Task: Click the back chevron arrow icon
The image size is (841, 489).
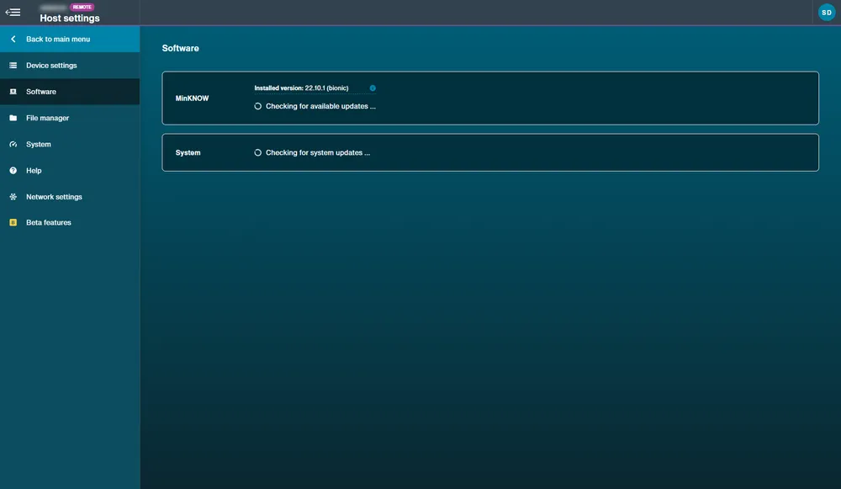Action: click(13, 40)
